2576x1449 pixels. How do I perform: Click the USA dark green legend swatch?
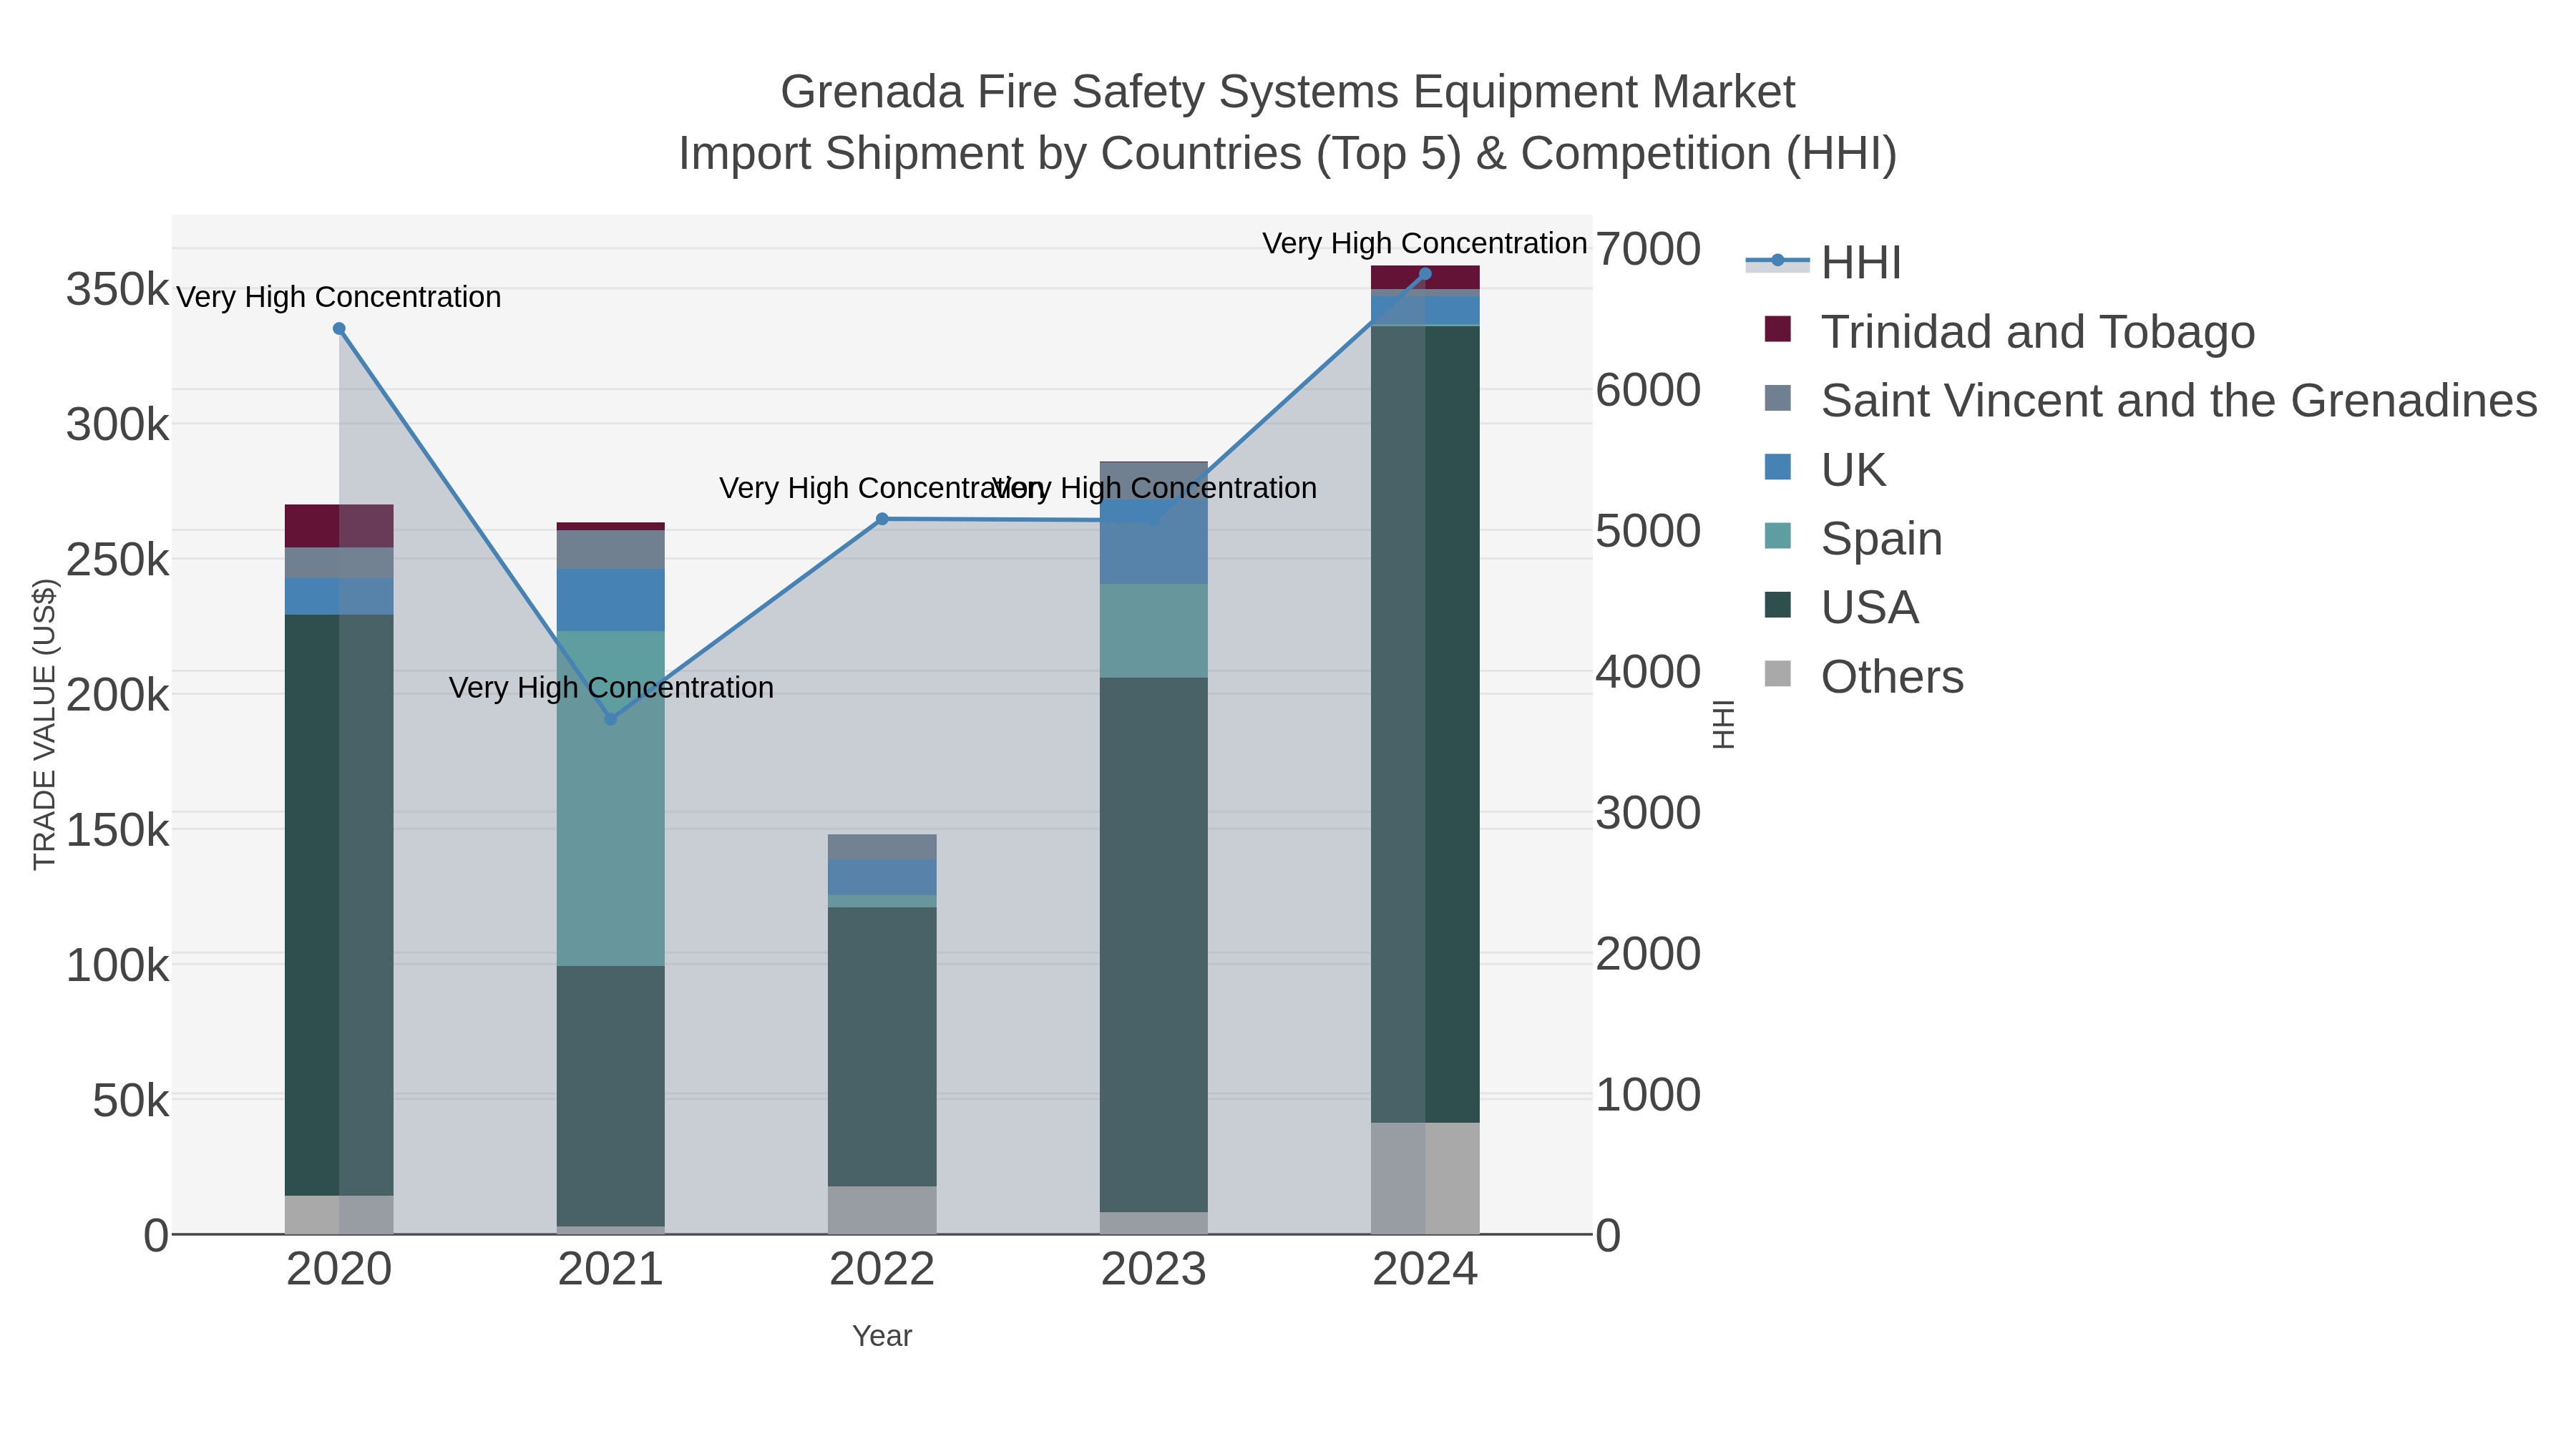[x=1778, y=605]
